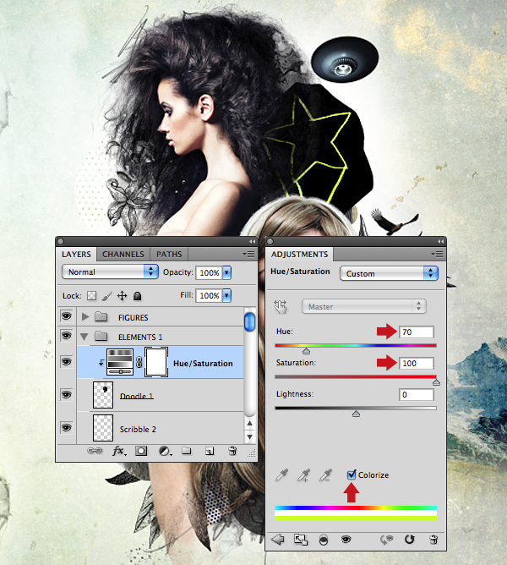Switch to the PATHS tab
Screen dimensions: 507x565
tap(169, 254)
